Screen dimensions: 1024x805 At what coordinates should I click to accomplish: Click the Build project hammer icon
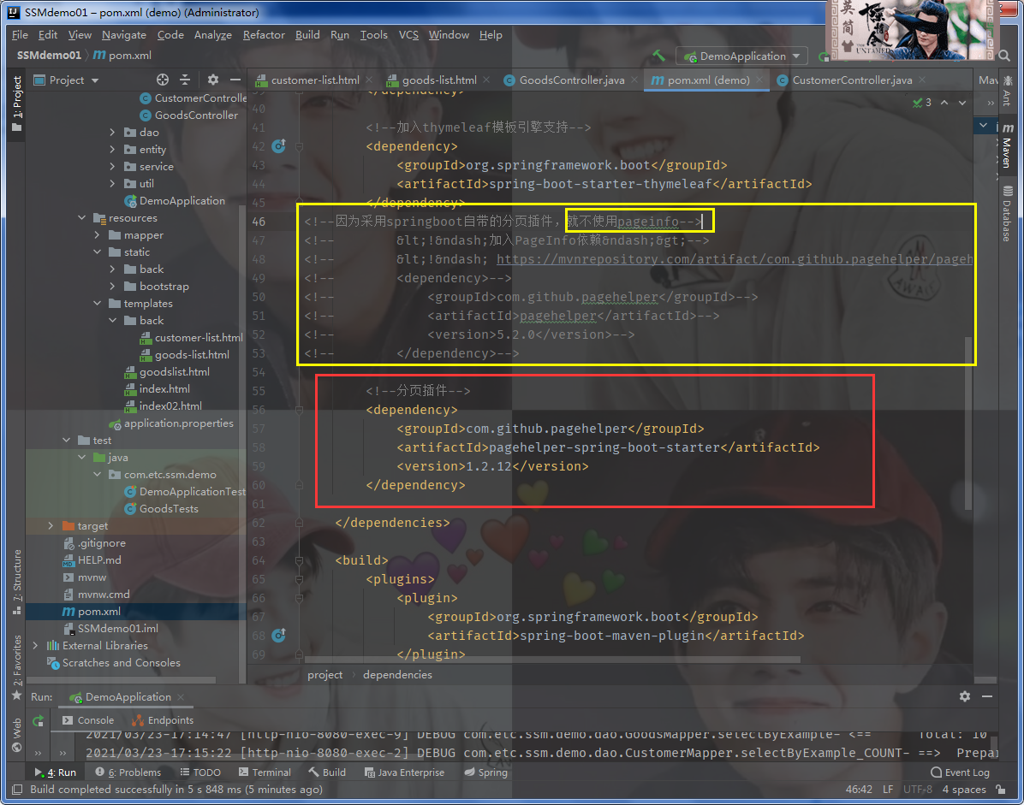pyautogui.click(x=658, y=56)
